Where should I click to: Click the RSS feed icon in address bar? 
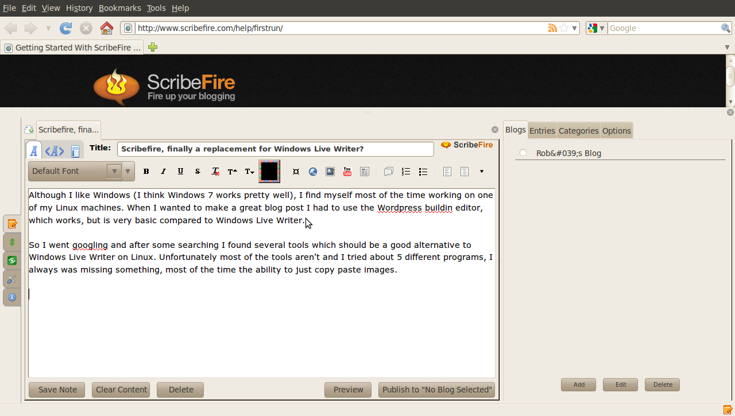click(552, 28)
